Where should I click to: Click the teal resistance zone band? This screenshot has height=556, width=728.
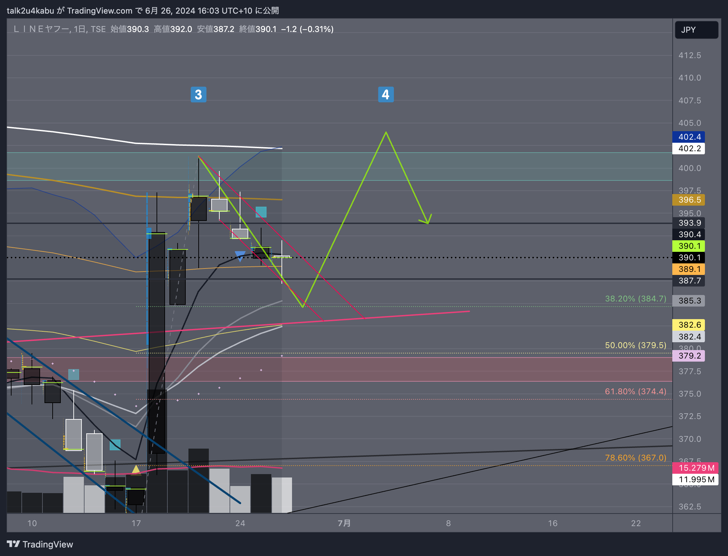[x=340, y=167]
